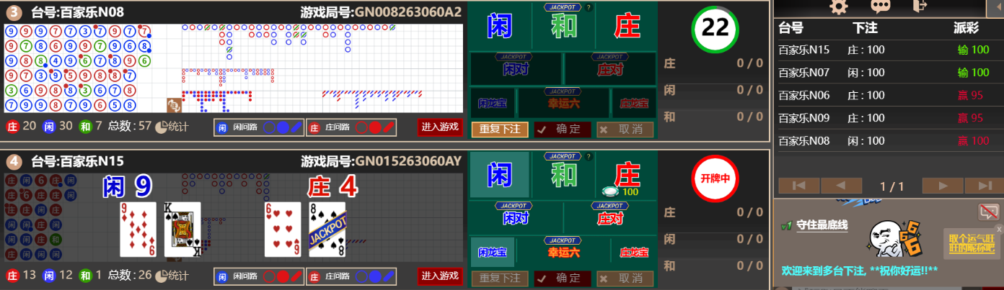Click 取消 cancel for table N15

pyautogui.click(x=625, y=278)
